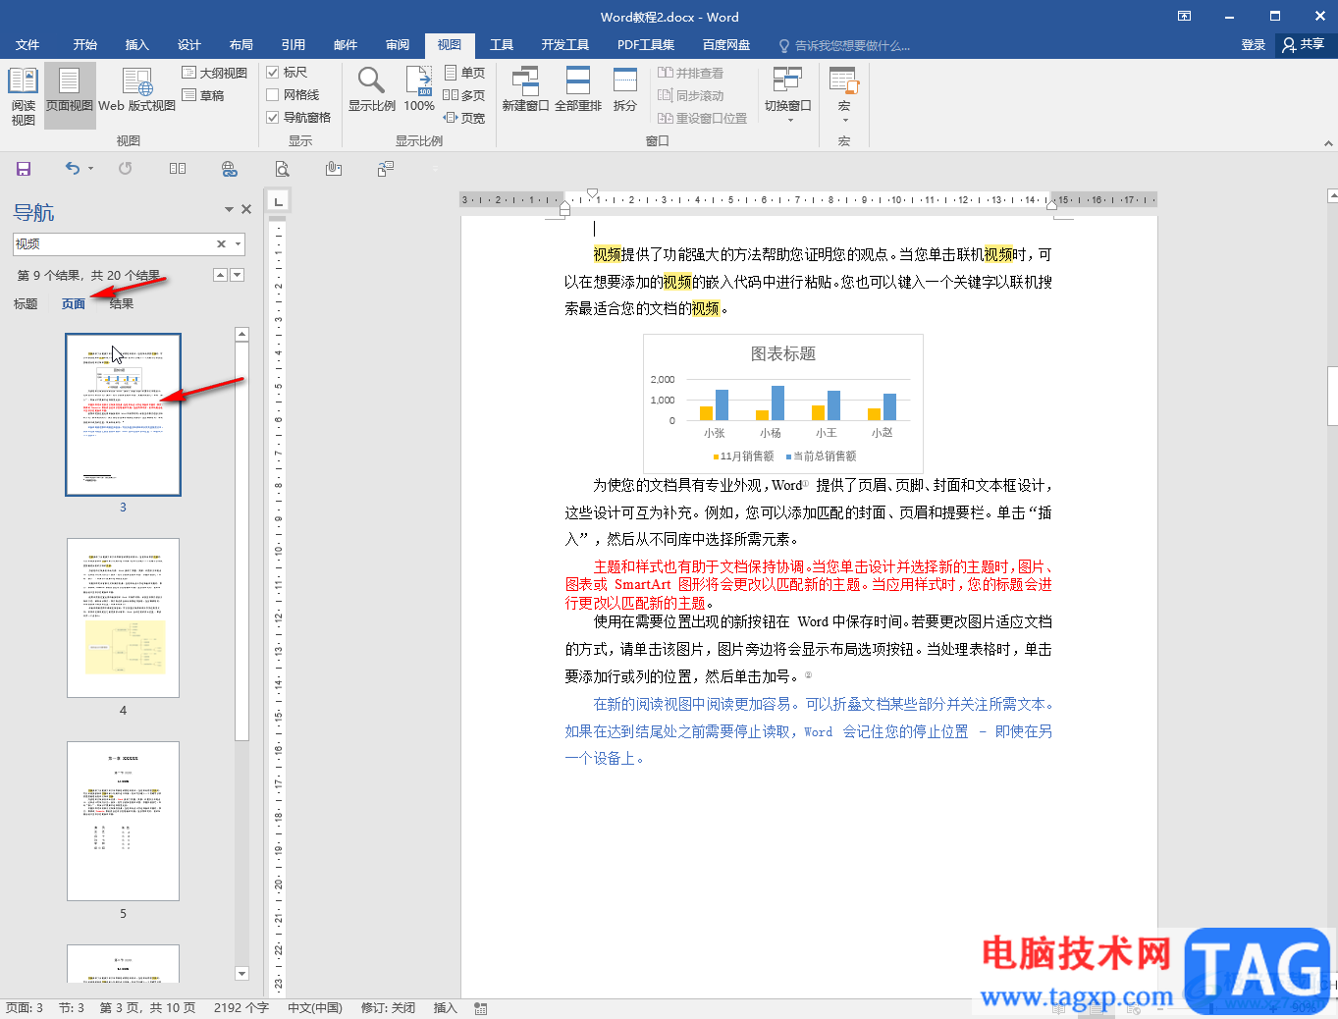Arrange all windows (全部重排)
The width and height of the screenshot is (1338, 1019).
coord(578,89)
